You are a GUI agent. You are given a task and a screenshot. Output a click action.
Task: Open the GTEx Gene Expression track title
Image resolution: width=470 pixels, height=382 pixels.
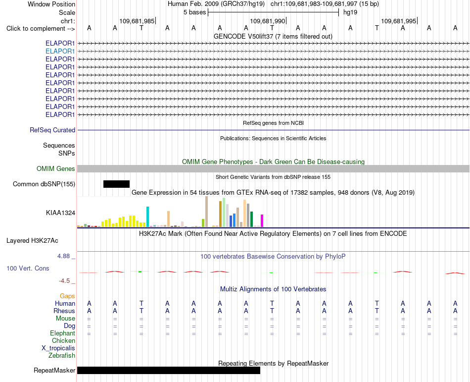[273, 193]
